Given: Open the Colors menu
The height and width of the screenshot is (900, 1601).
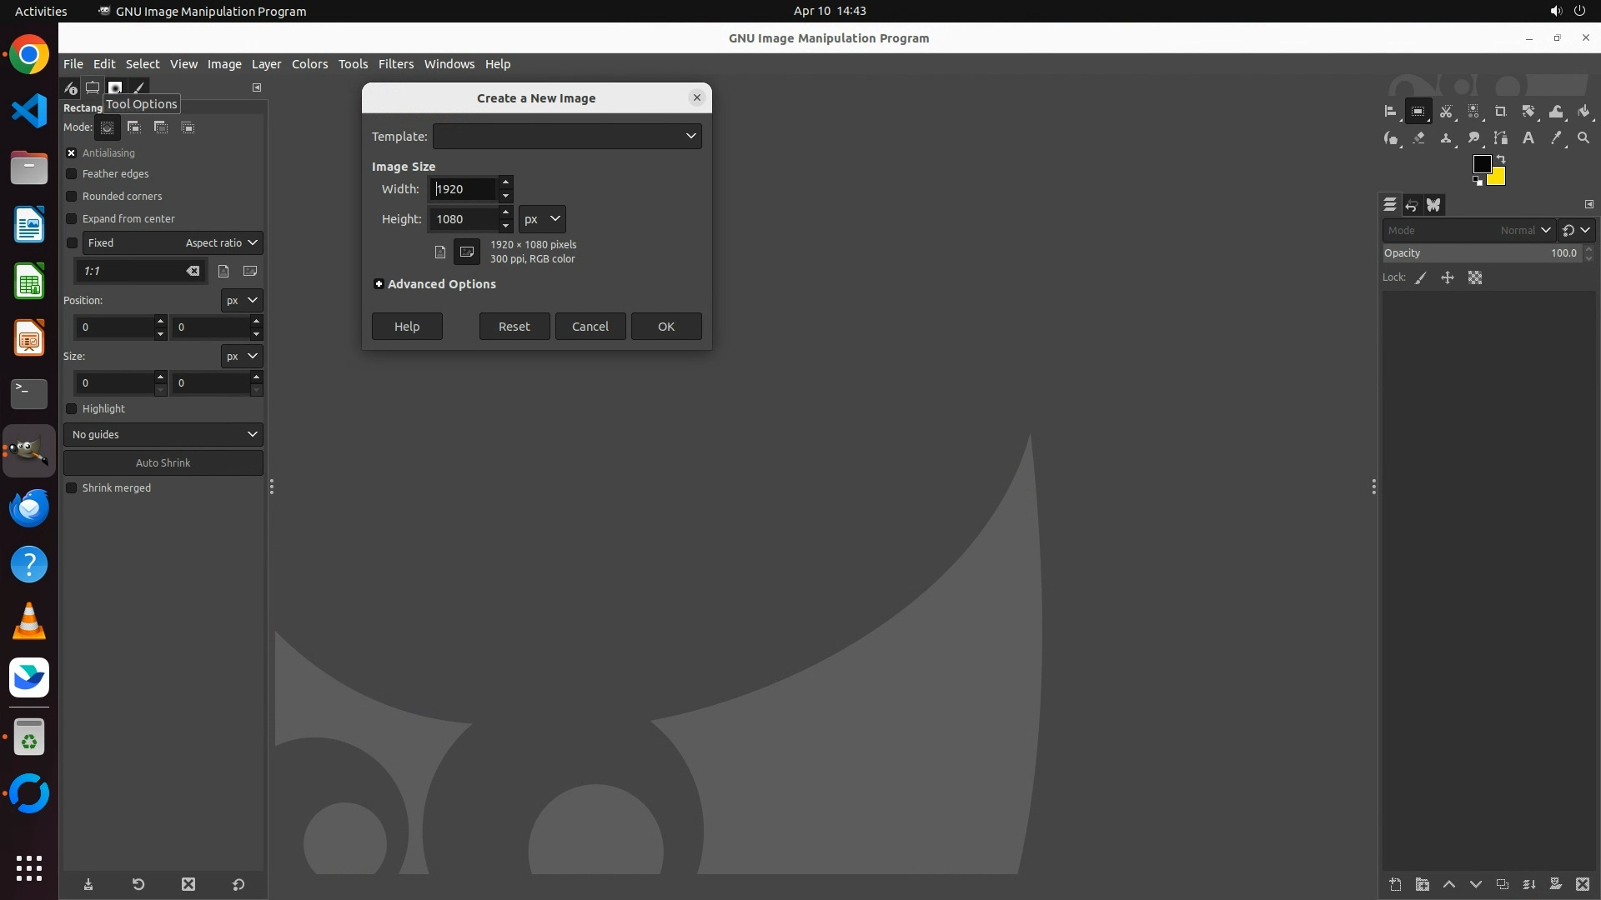Looking at the screenshot, I should 309,64.
